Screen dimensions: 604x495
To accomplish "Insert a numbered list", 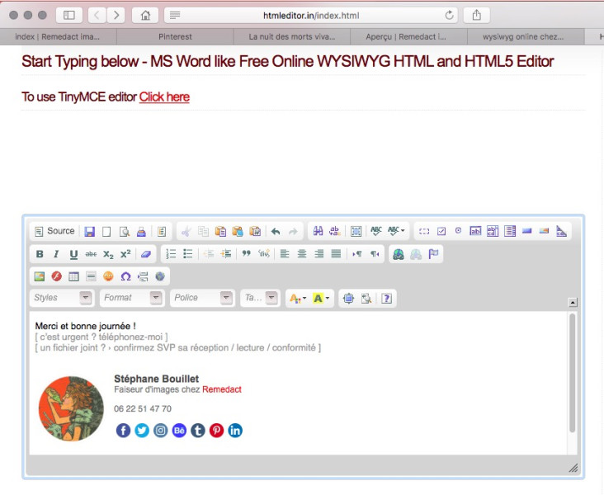I will [171, 254].
